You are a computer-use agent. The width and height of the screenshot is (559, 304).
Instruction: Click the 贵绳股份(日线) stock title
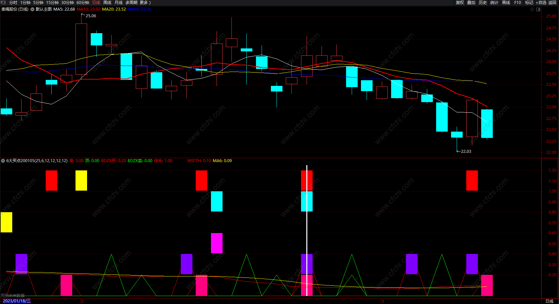[15, 9]
